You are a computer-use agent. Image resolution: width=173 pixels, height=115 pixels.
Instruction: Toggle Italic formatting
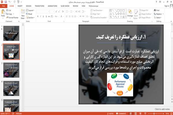pos(40,16)
